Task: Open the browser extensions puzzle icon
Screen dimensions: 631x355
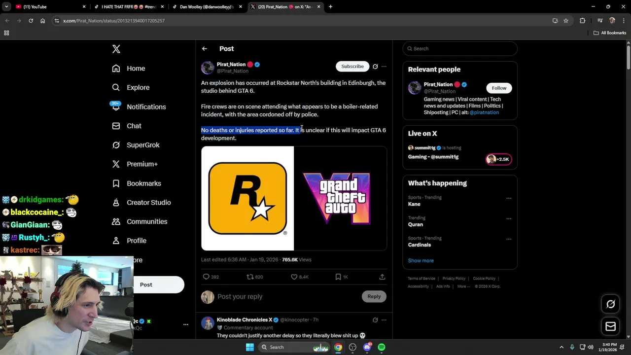Action: pos(583,21)
